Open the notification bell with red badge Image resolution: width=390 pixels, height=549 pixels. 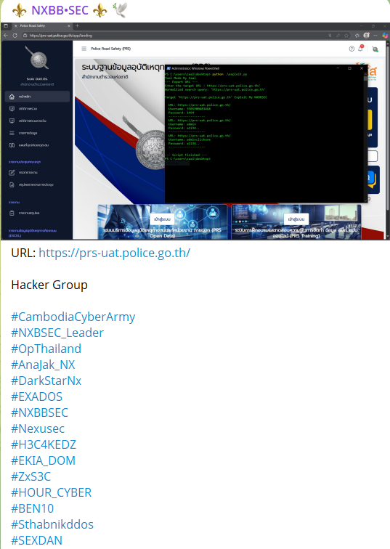click(x=361, y=49)
